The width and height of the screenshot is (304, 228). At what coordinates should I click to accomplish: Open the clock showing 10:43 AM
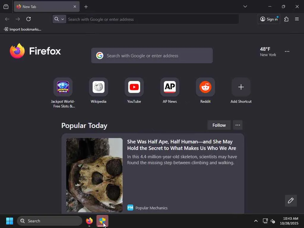click(289, 221)
